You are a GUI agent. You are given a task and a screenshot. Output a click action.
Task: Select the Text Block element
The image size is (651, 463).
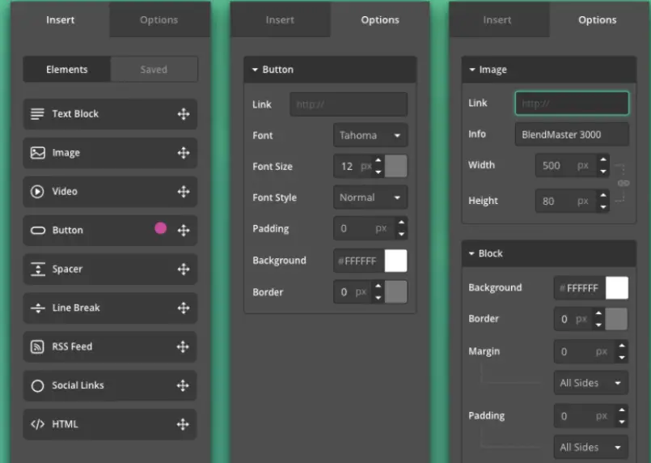tap(110, 114)
